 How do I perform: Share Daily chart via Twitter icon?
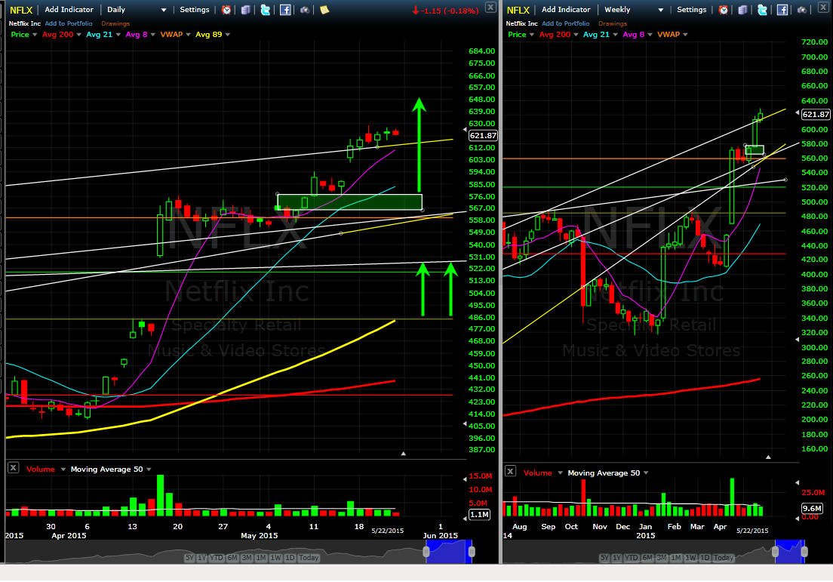[x=265, y=10]
